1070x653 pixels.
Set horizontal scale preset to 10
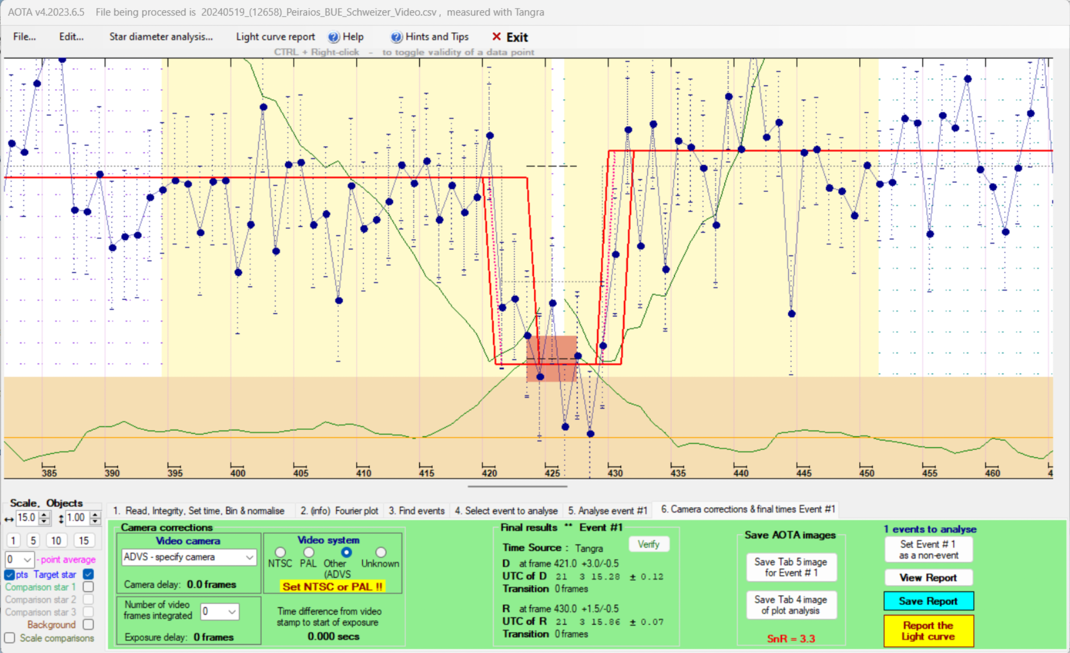click(56, 541)
